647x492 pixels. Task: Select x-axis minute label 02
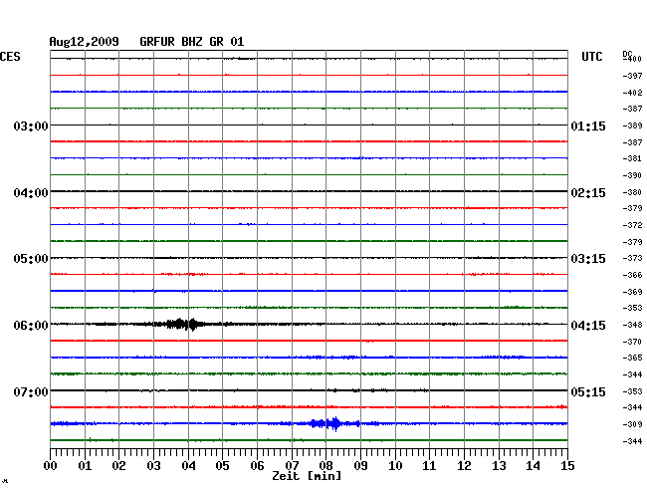tap(118, 465)
